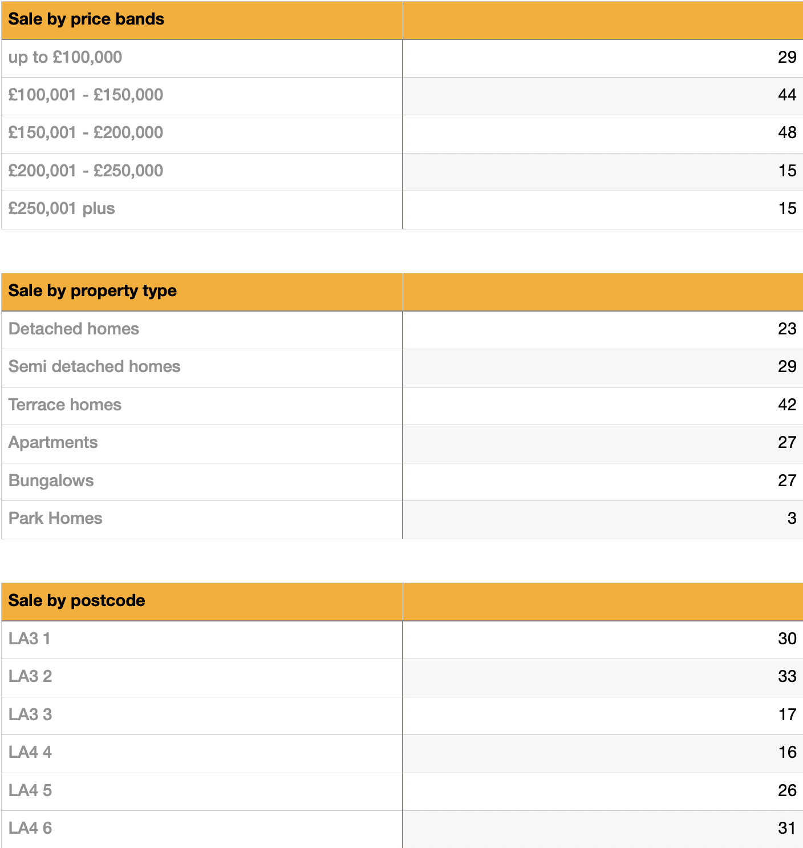Select the 'Bungalows' cell
Viewport: 803px width, 848px height.
click(x=51, y=481)
